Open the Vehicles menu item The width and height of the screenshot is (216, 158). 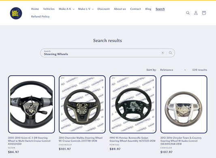pyautogui.click(x=49, y=9)
